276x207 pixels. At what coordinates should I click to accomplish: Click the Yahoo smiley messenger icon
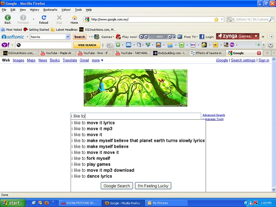pyautogui.click(x=158, y=45)
